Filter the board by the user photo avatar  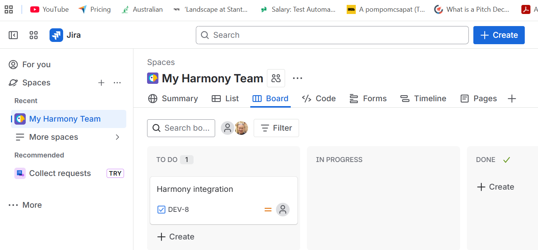click(241, 128)
